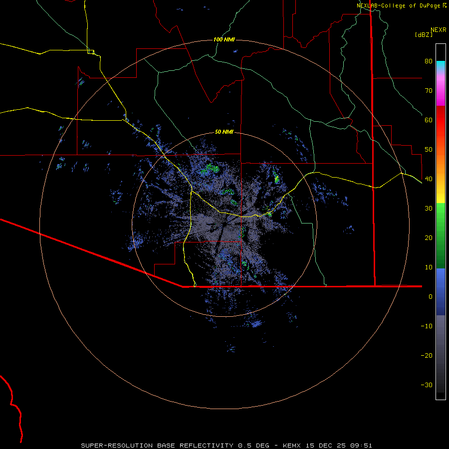Screen dimensions: 449x449
Task: Click the NEXR label above the scale
Action: [438, 30]
